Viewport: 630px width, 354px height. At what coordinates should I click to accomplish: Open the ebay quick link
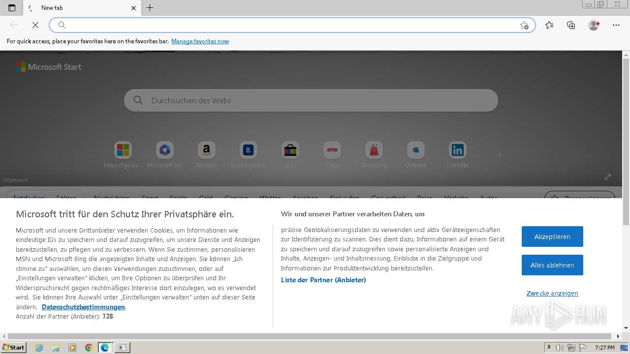pyautogui.click(x=290, y=155)
